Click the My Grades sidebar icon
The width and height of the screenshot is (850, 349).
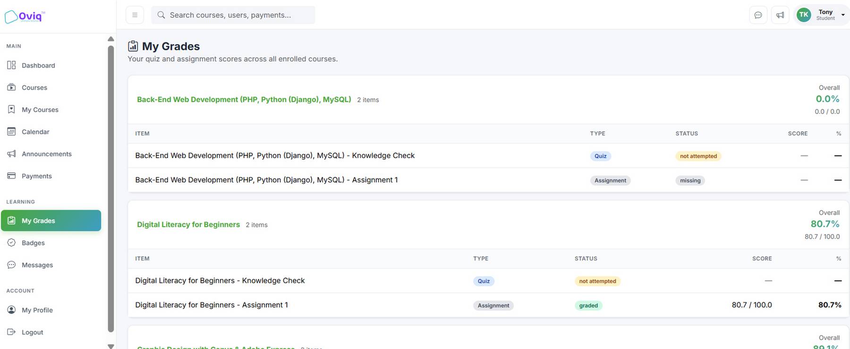pyautogui.click(x=11, y=220)
